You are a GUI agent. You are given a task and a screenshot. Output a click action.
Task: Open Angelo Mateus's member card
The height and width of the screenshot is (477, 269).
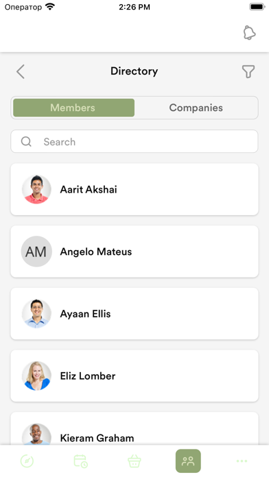[134, 252]
